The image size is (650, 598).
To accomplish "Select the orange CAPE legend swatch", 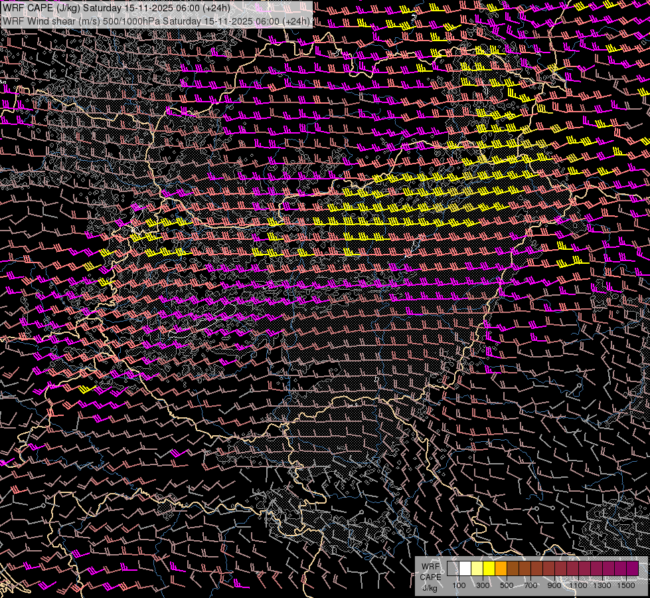I will [501, 568].
